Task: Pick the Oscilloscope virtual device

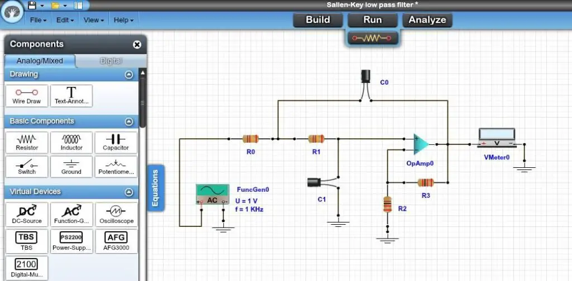Action: (116, 215)
